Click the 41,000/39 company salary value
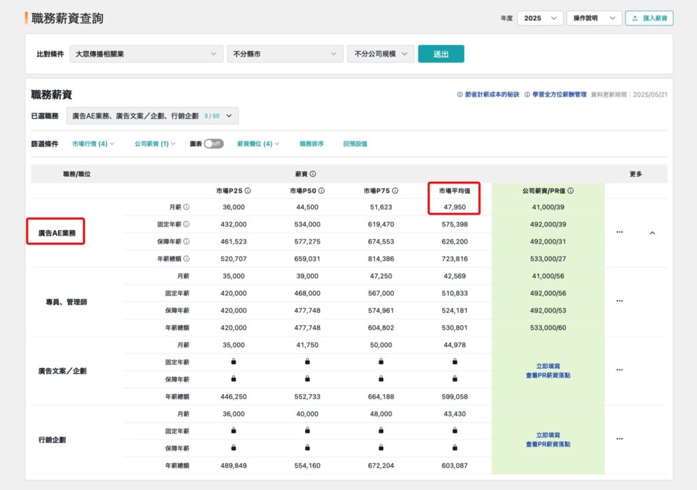 point(548,207)
